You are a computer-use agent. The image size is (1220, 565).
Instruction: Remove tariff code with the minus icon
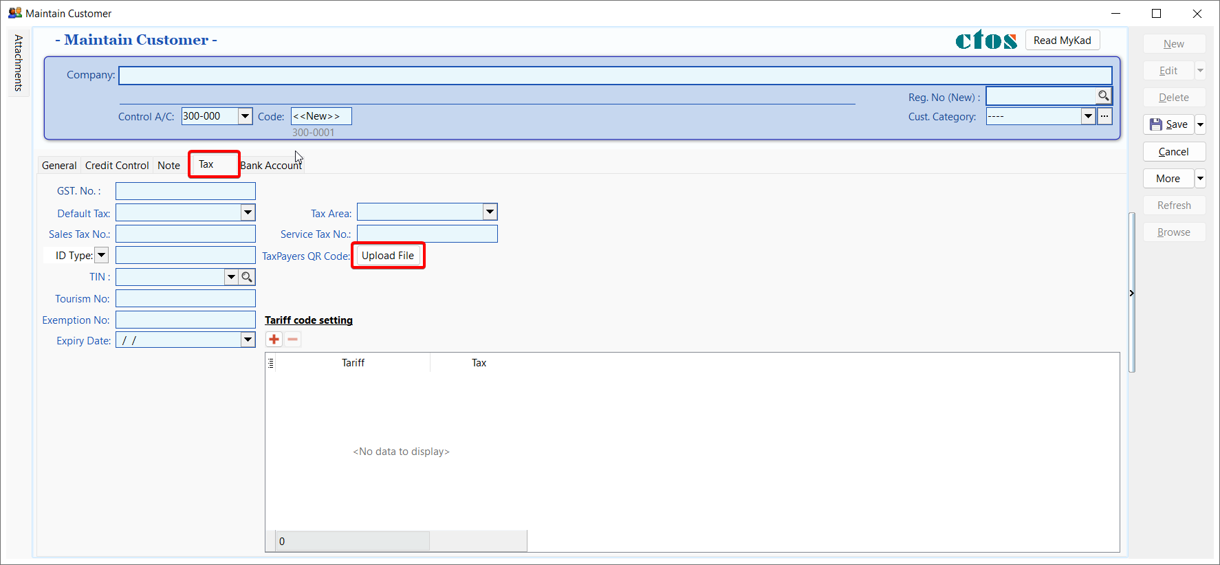[293, 340]
